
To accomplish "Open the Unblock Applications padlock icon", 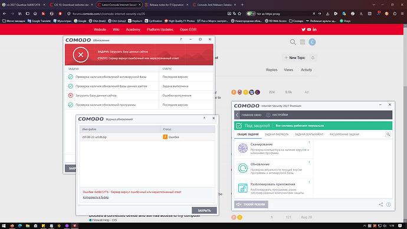I will pos(242,188).
